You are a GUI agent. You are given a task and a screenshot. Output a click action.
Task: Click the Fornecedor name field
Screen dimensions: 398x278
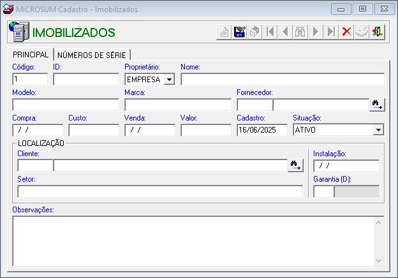[321, 105]
